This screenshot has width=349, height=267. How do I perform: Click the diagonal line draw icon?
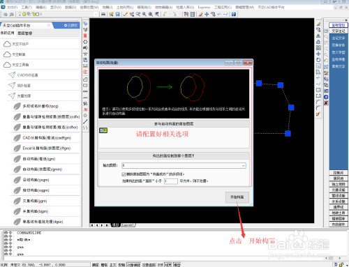[85, 121]
